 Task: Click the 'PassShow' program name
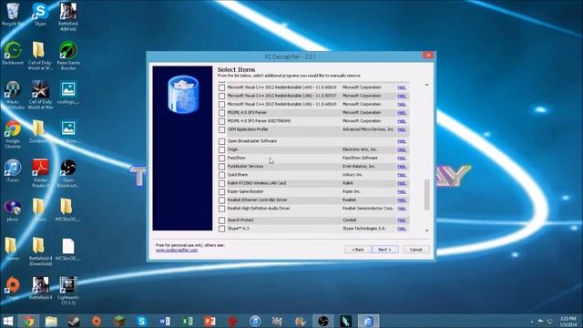tap(237, 158)
